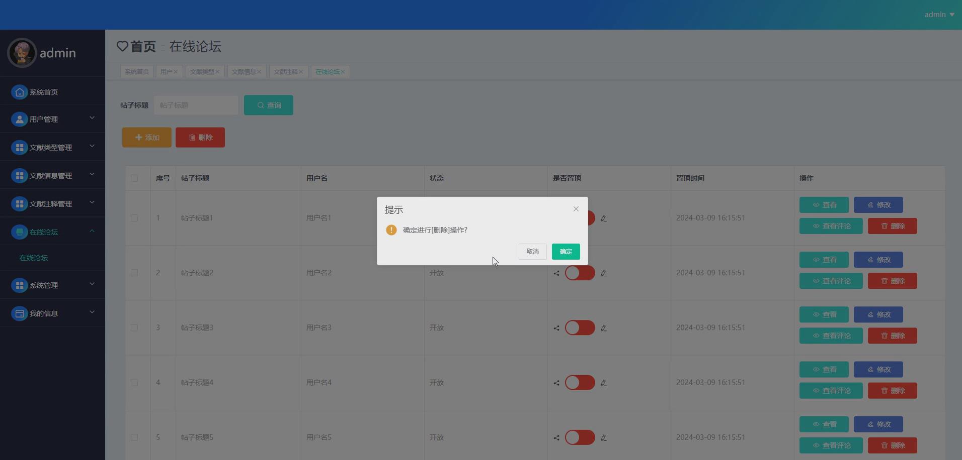The image size is (962, 460).
Task: Click the 文献类型管理 grid icon
Action: [x=20, y=147]
